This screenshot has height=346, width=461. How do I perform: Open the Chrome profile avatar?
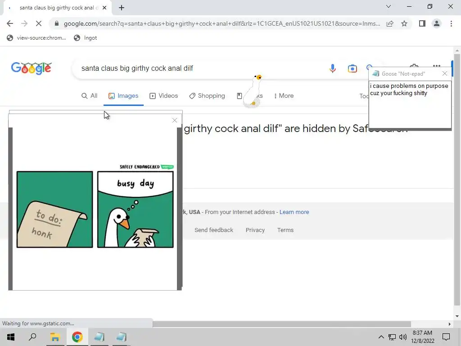437,23
